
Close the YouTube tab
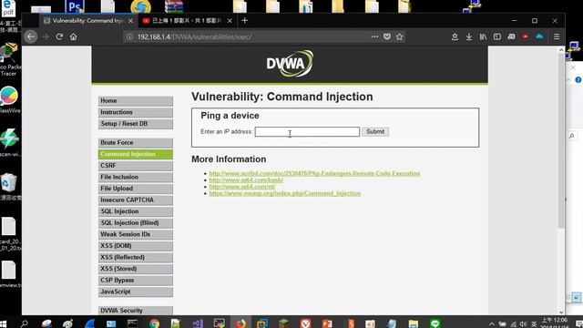click(x=230, y=21)
